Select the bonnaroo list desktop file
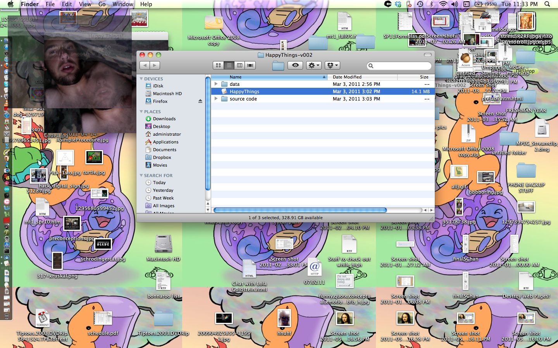558x348 pixels. [163, 281]
